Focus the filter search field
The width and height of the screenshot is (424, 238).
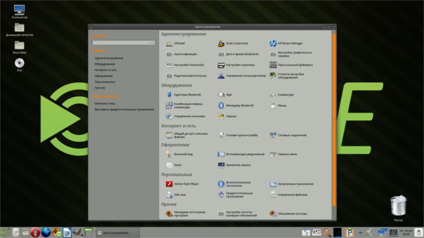(124, 42)
